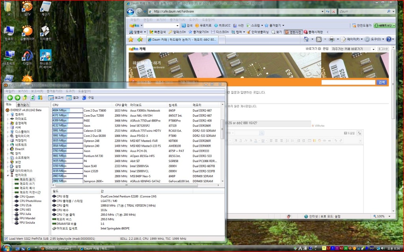The height and width of the screenshot is (252, 404).
Task: Open the 사전 dictionary button on Daum toolbar
Action: pyautogui.click(x=239, y=26)
